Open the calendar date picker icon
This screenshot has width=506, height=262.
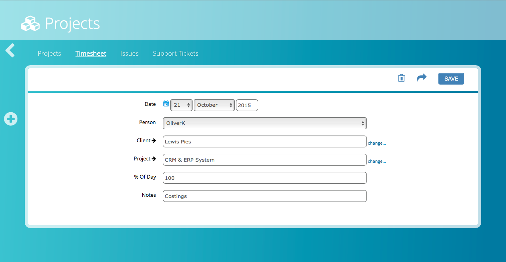166,104
